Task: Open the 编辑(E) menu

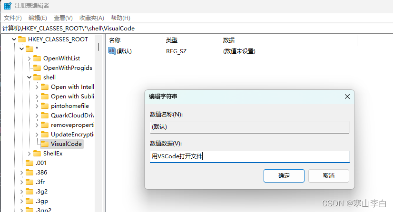Action: pyautogui.click(x=38, y=18)
